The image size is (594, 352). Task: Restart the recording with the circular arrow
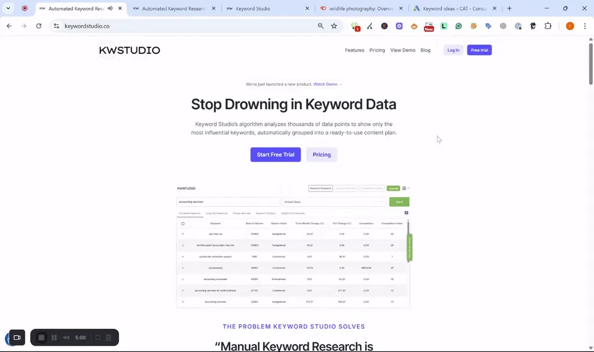97,337
